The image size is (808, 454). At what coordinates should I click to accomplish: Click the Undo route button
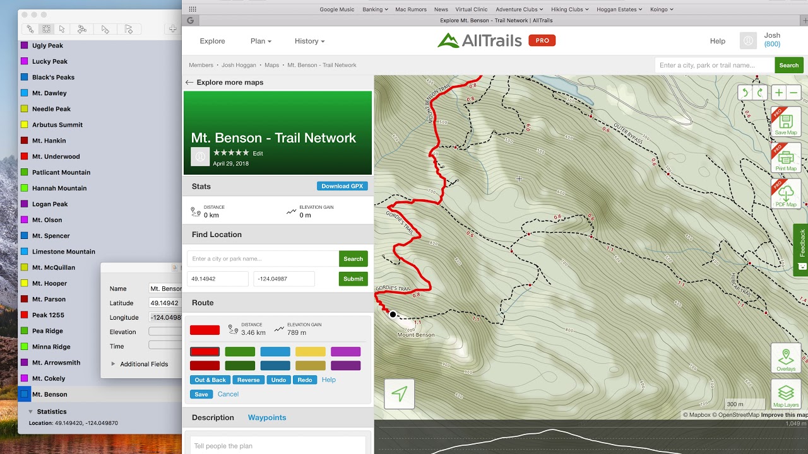(279, 380)
